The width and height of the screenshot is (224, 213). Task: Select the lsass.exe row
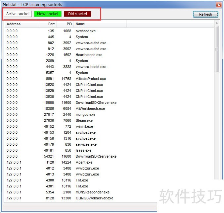[109, 150]
